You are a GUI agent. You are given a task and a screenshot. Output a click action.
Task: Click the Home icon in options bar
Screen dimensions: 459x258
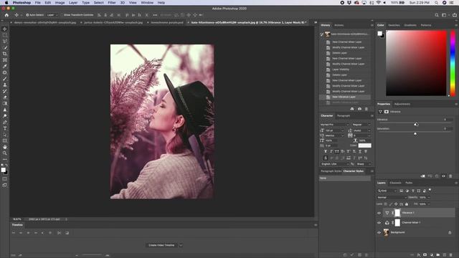click(x=6, y=15)
